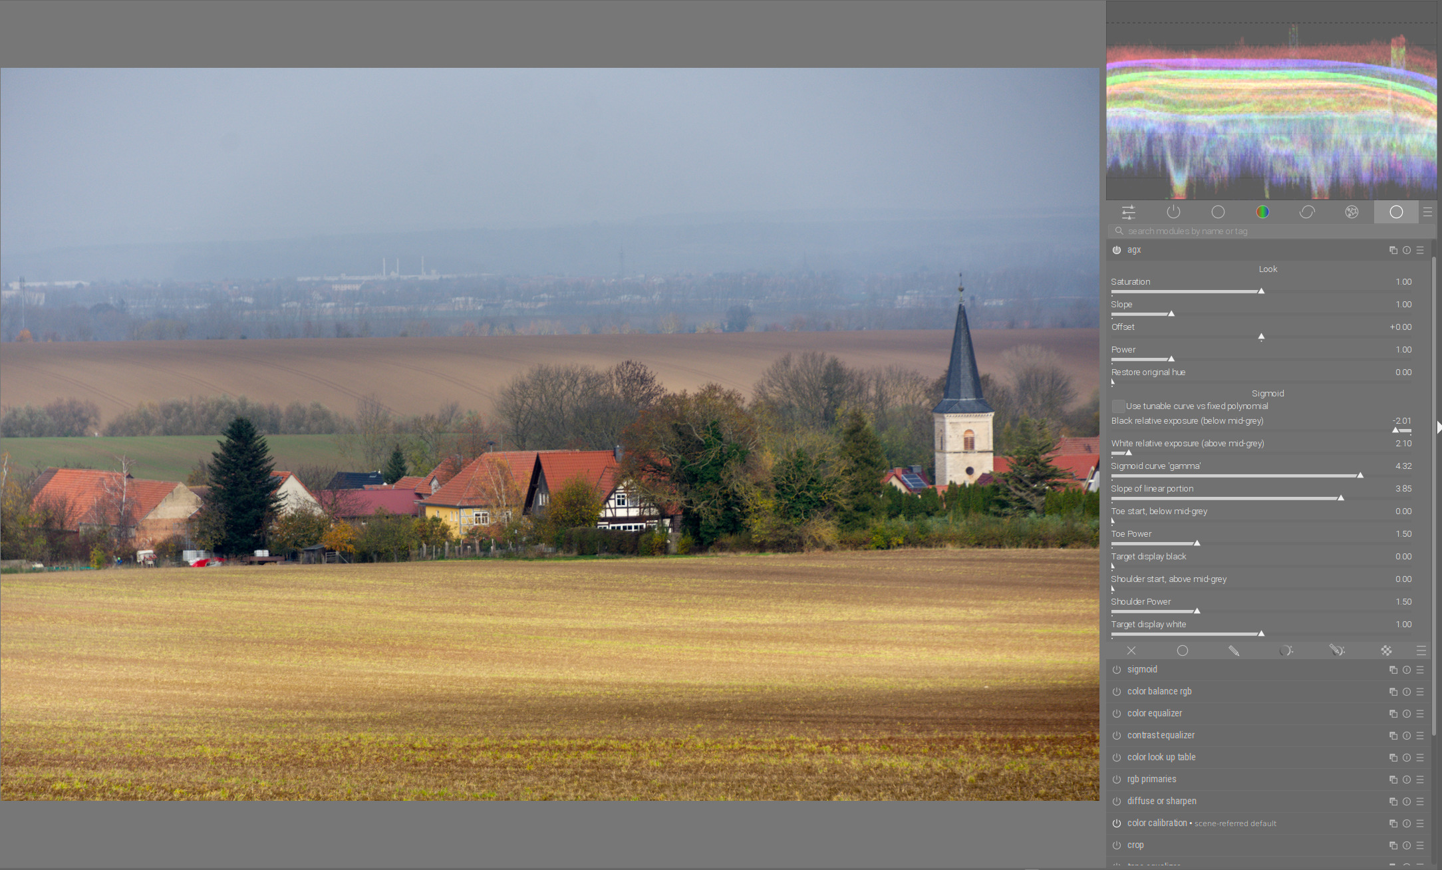Select parametric mask blending icon
This screenshot has height=870, width=1442.
(x=1286, y=651)
